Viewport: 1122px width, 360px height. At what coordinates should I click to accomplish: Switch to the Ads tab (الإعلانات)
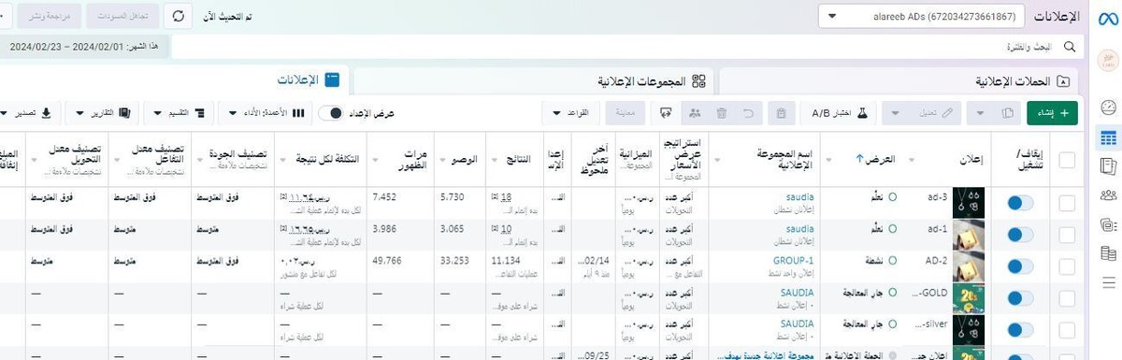pos(175,81)
